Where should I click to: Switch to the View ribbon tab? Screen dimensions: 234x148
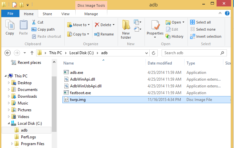[65, 14]
